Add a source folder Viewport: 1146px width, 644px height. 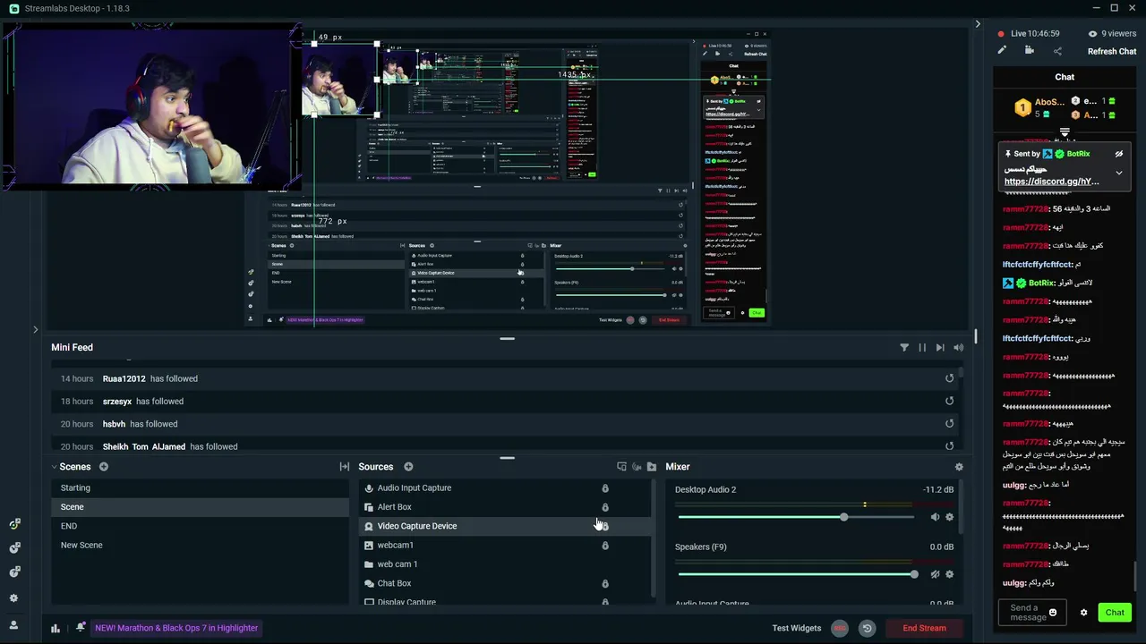tap(652, 467)
